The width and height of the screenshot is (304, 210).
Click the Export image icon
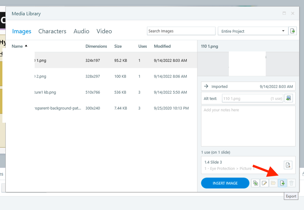pyautogui.click(x=282, y=183)
